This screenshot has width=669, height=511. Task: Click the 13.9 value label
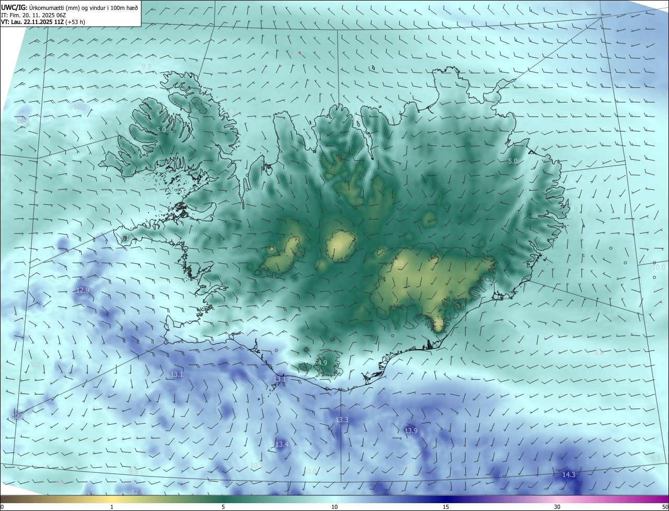click(x=411, y=431)
